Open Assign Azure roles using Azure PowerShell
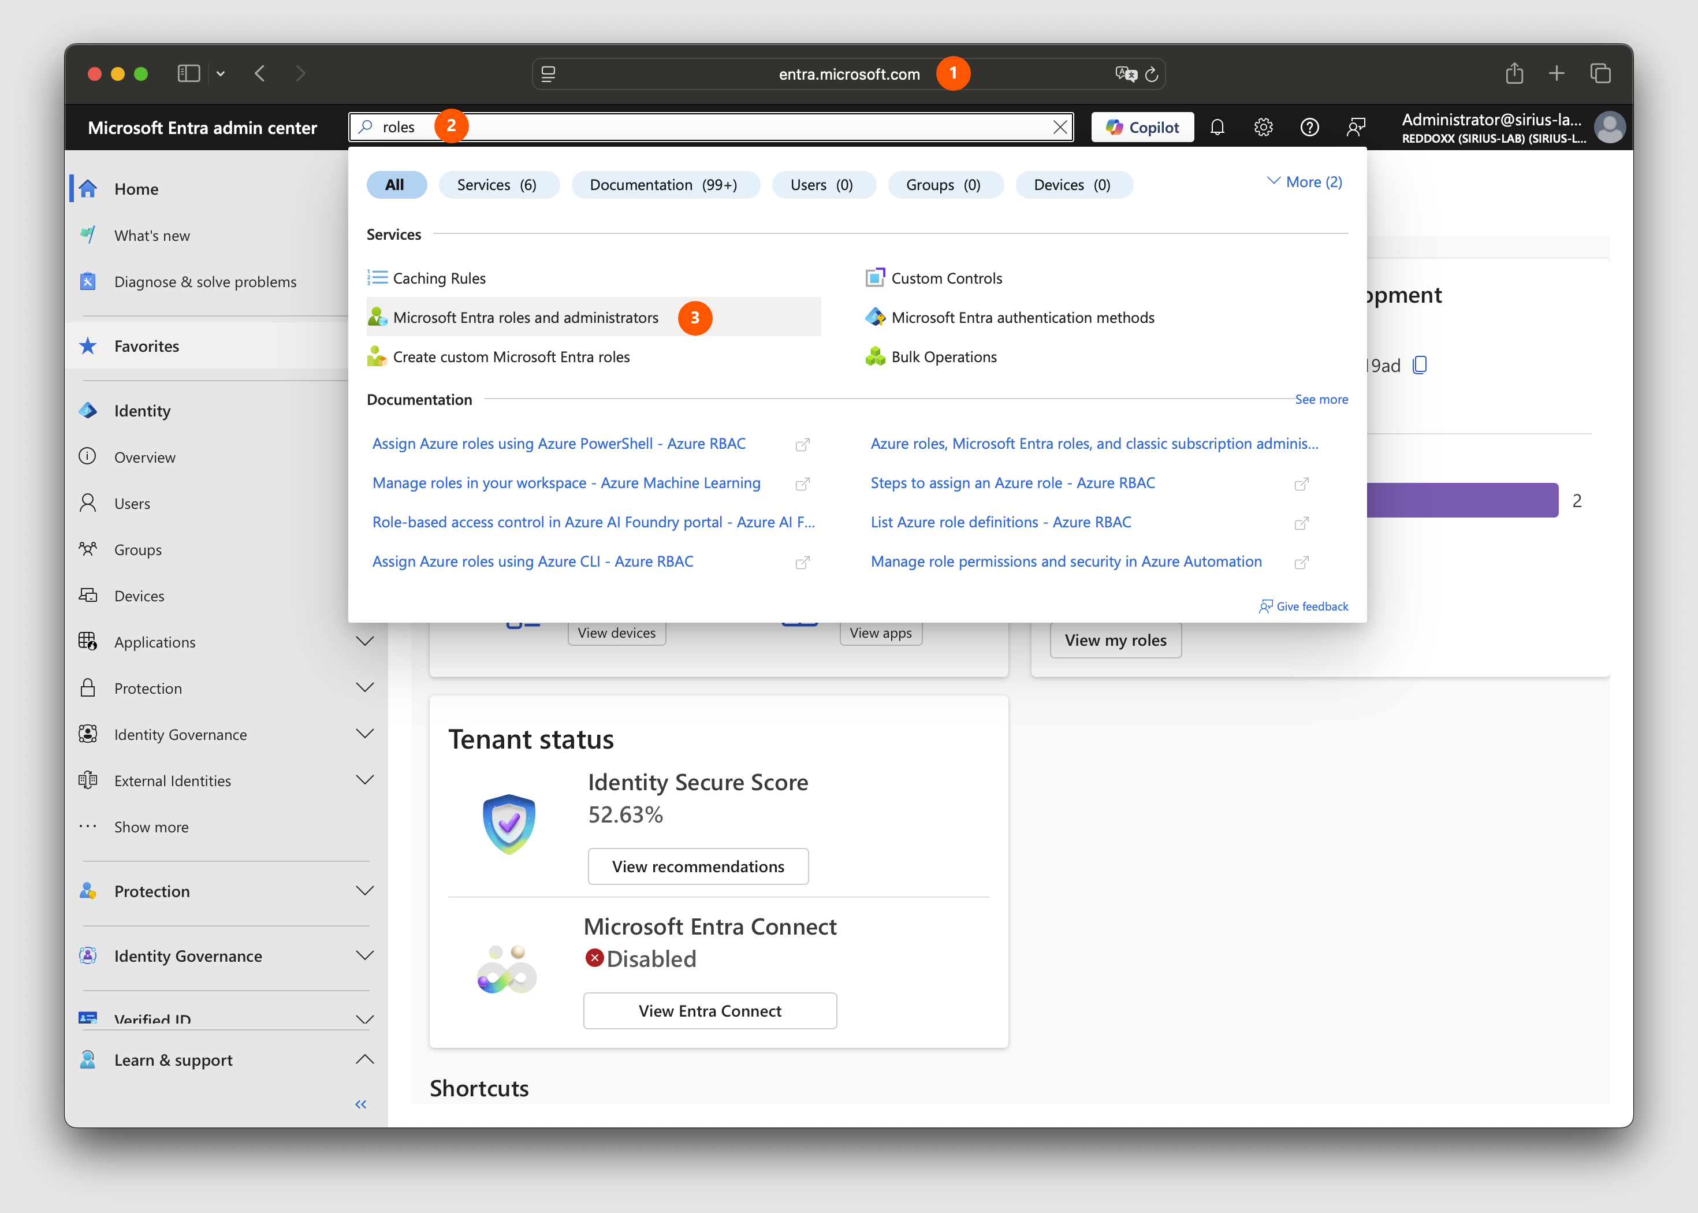Viewport: 1698px width, 1213px height. [558, 444]
